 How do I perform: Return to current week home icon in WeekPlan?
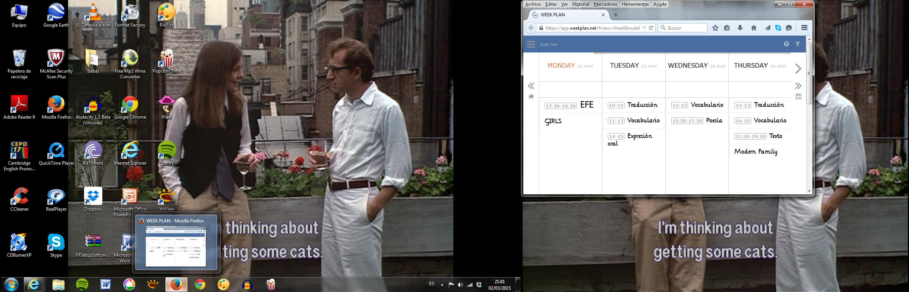click(x=531, y=97)
